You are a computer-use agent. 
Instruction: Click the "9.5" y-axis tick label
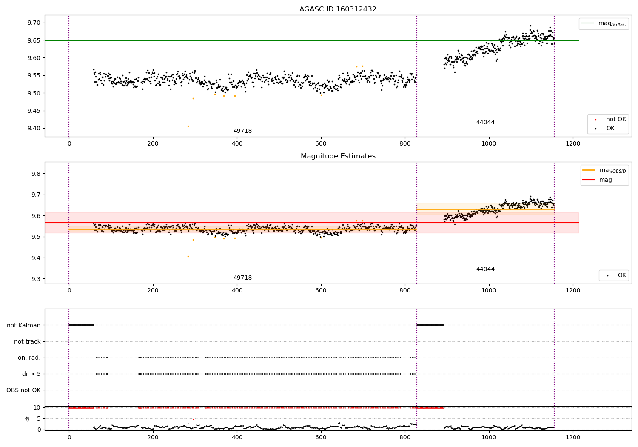[x=36, y=237]
